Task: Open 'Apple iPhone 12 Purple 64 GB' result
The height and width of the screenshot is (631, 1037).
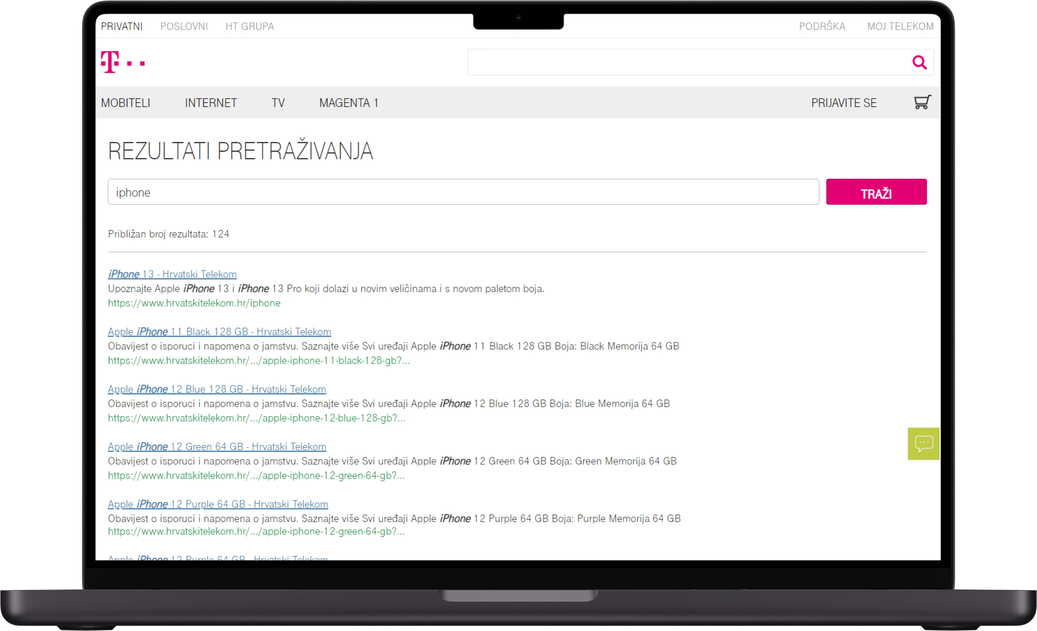Action: (218, 504)
